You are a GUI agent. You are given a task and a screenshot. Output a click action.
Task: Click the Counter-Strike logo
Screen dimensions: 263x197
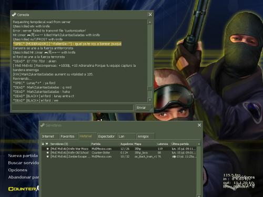tap(24, 189)
